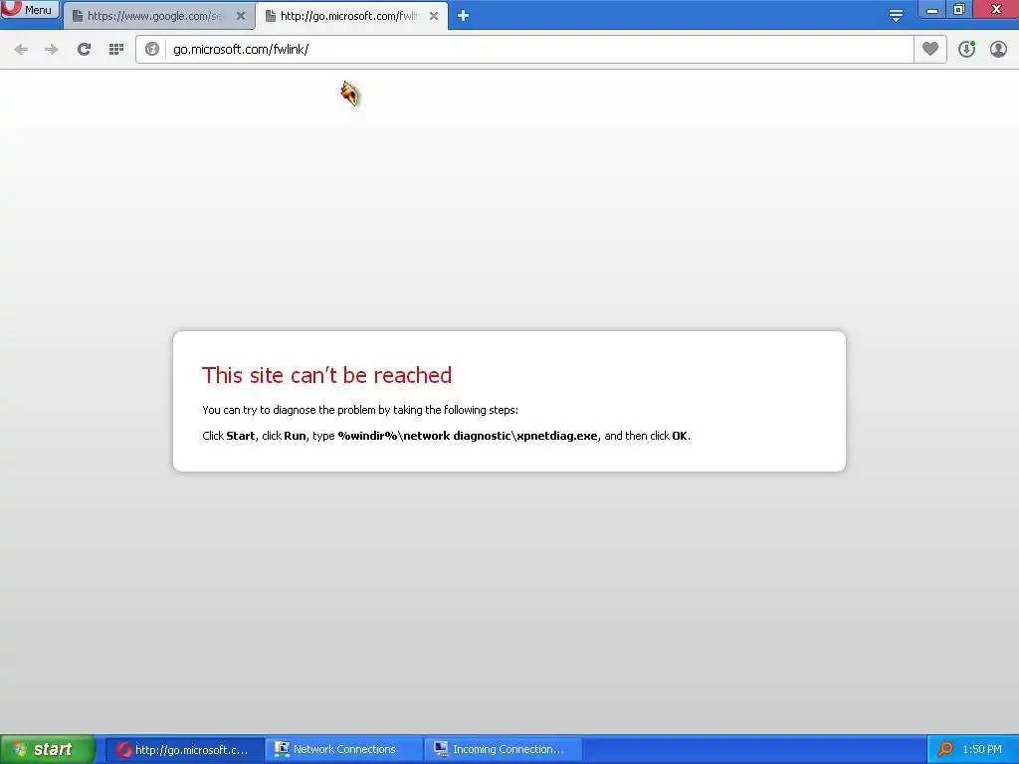This screenshot has width=1019, height=764.
Task: Click the 1:50 PM clock
Action: (982, 749)
